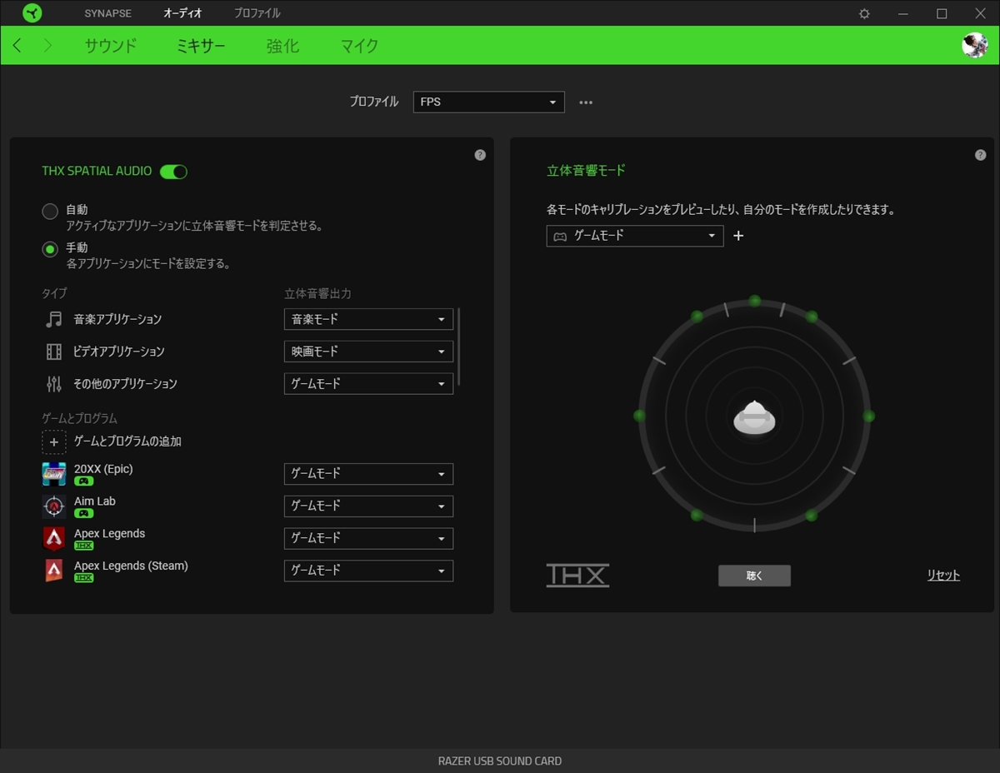
Task: Click the left side speaker dot
Action: pyautogui.click(x=639, y=416)
